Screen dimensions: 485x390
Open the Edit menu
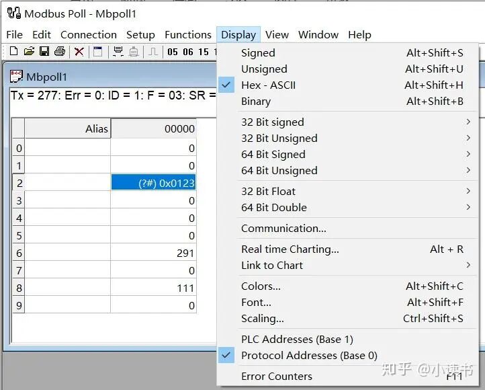coord(42,35)
